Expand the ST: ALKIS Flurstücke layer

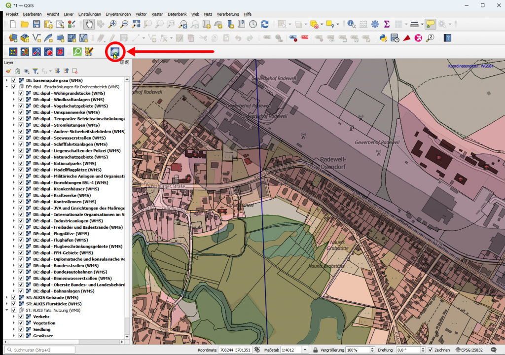pos(7,304)
